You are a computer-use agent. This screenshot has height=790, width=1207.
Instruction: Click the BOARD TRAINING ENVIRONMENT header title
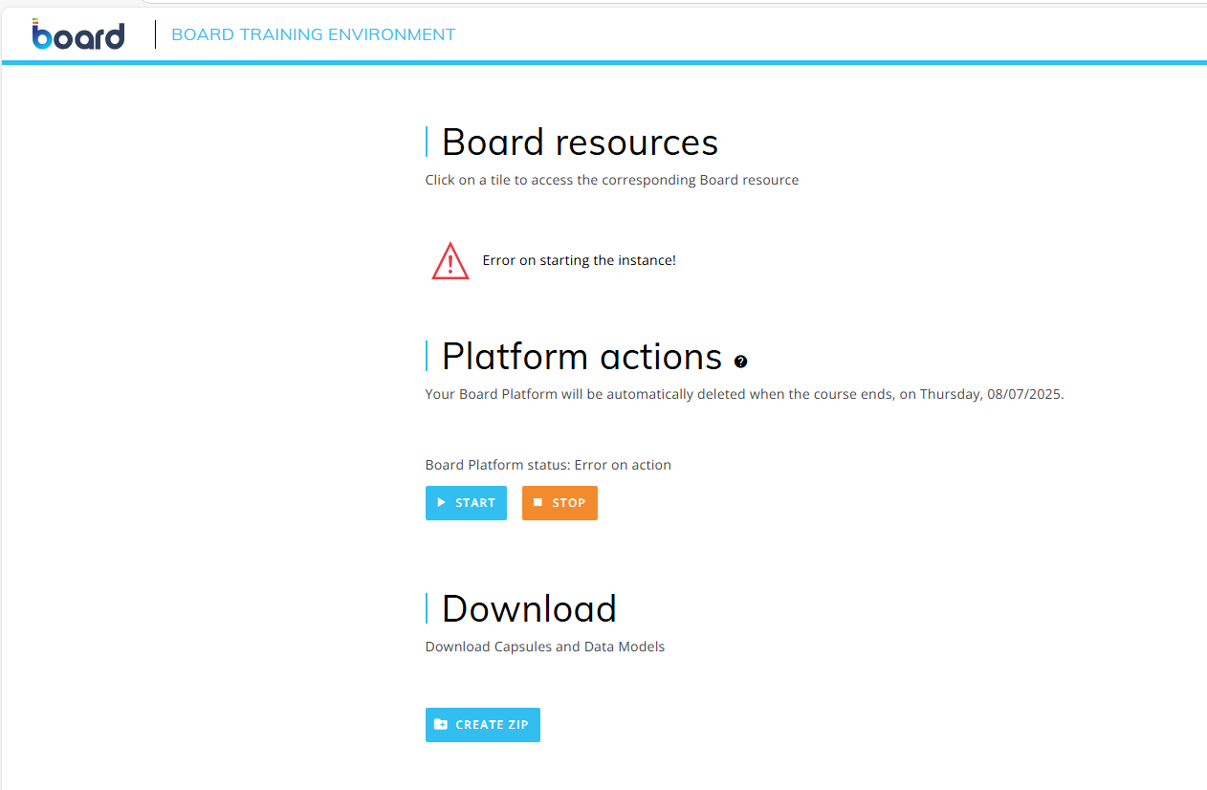pyautogui.click(x=314, y=34)
